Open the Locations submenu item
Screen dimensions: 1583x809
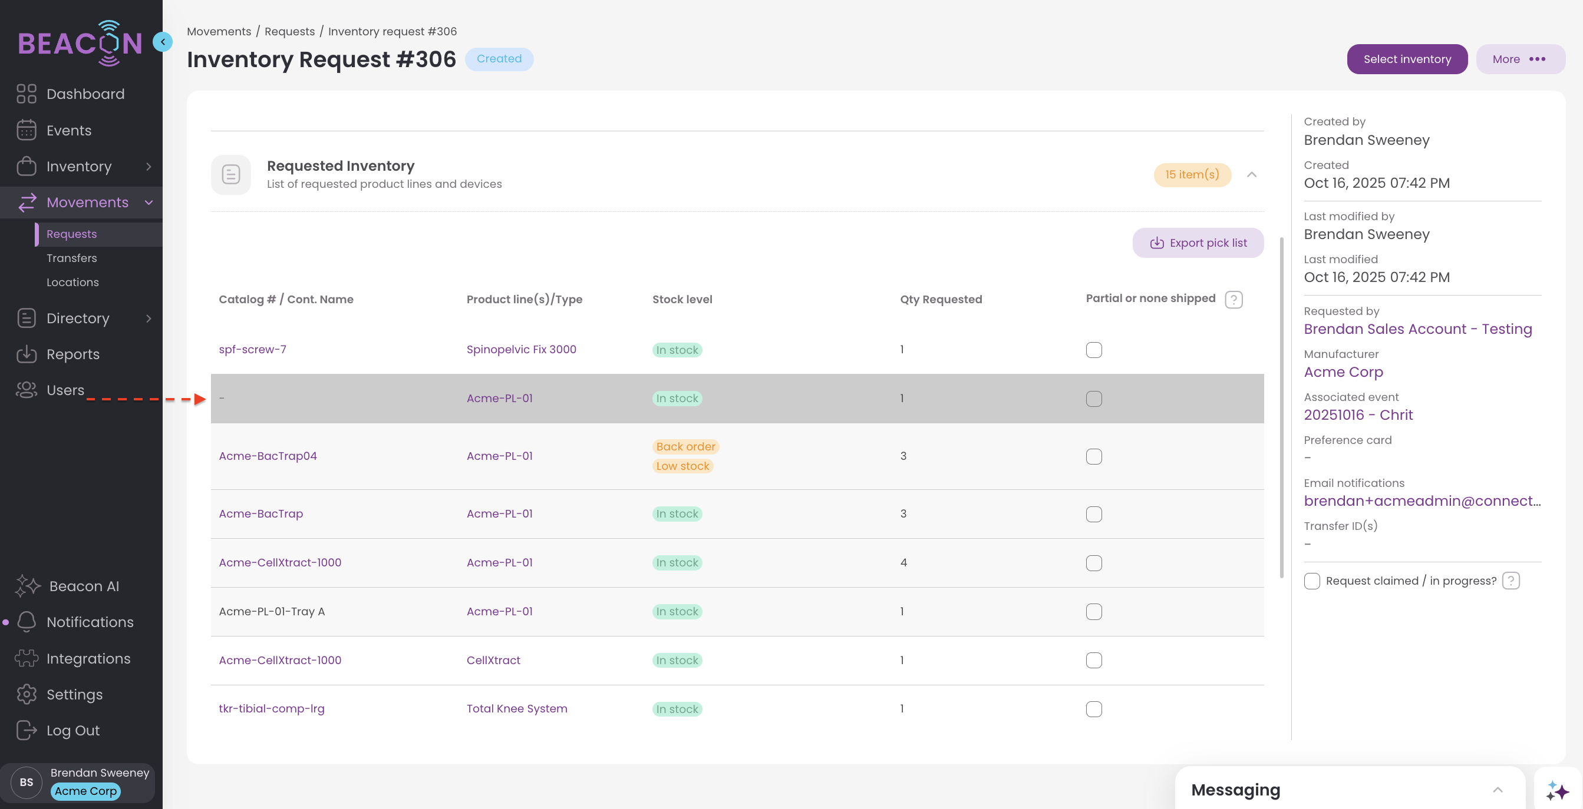coord(72,283)
